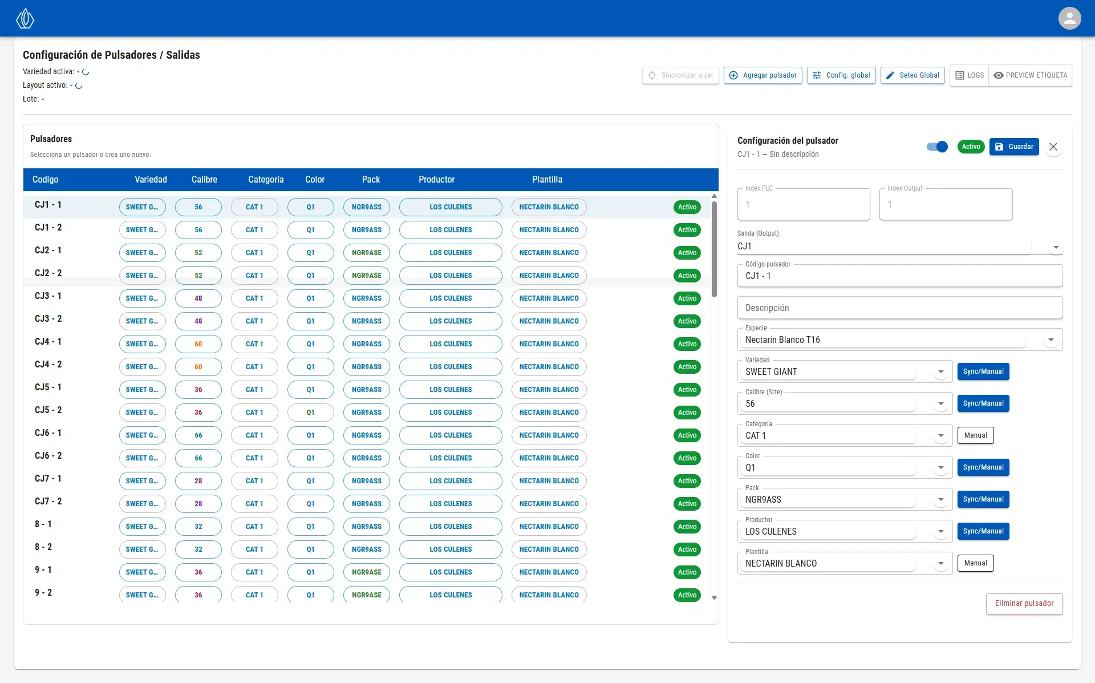Select pulsador row CJ1 - 2
The height and width of the screenshot is (683, 1095).
(367, 230)
